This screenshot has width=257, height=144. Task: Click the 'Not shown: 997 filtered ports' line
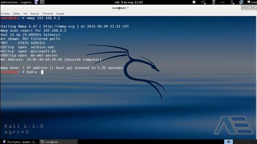pos(30,39)
